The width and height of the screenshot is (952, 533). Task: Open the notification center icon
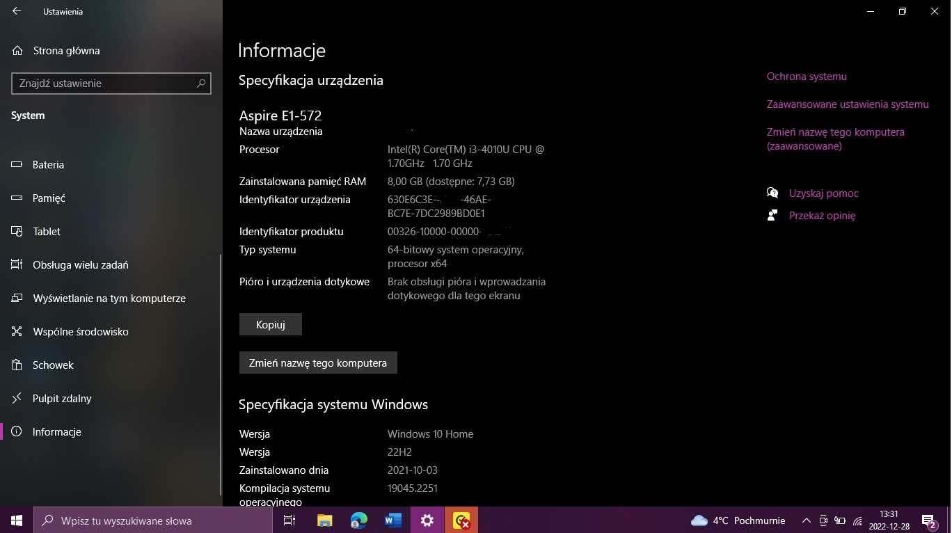tap(928, 520)
